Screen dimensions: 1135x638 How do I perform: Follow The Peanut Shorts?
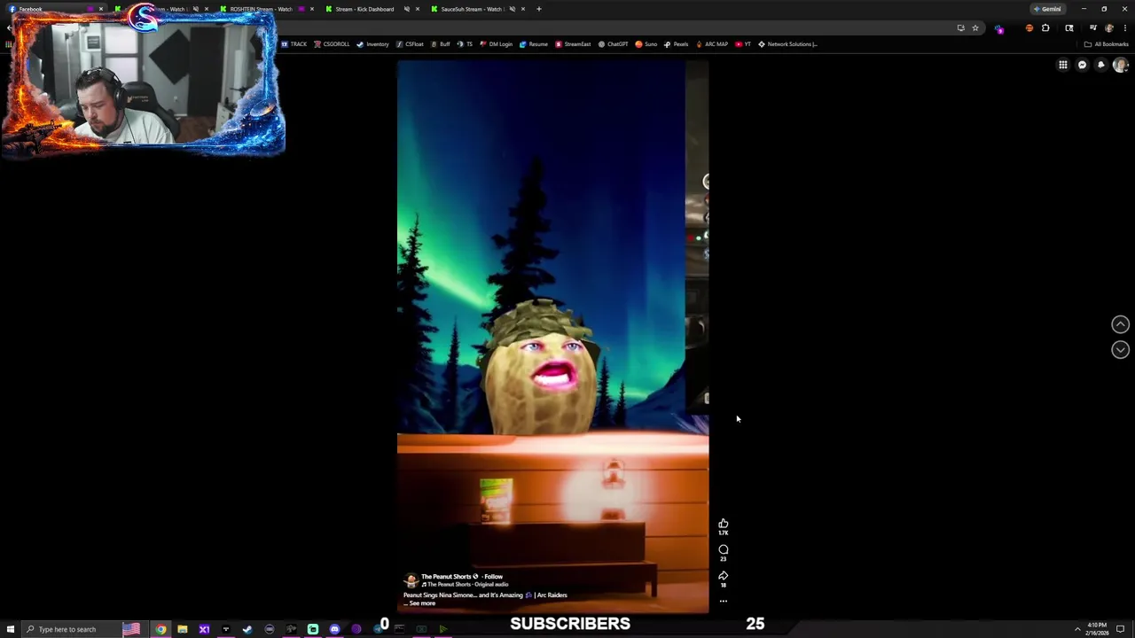pos(493,577)
